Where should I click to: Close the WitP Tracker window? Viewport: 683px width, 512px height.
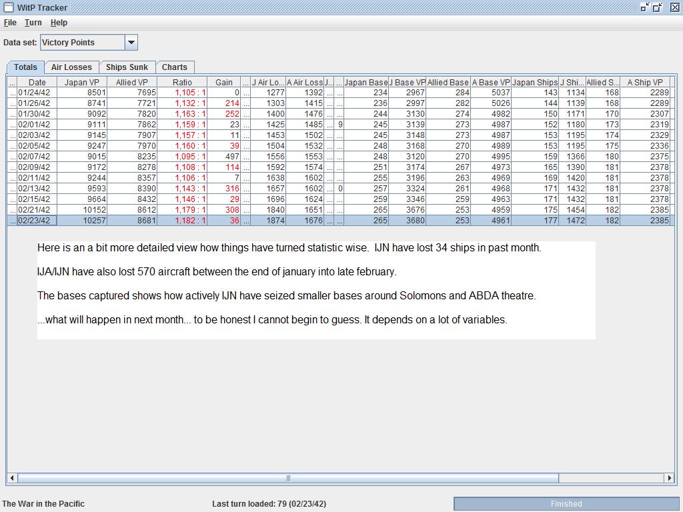[x=674, y=7]
